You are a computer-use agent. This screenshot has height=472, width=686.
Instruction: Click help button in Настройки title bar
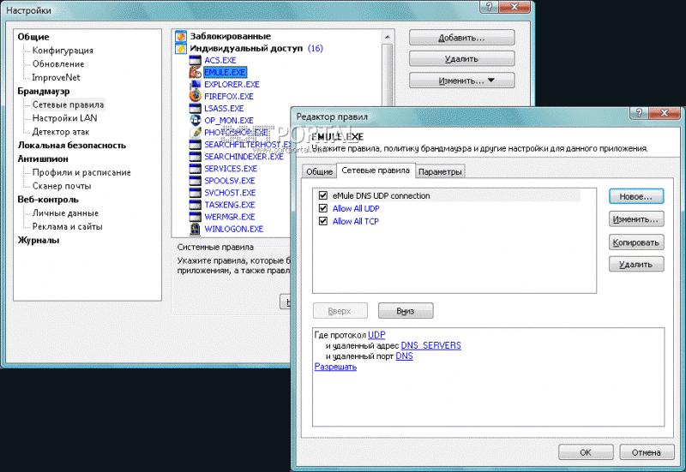[x=489, y=7]
